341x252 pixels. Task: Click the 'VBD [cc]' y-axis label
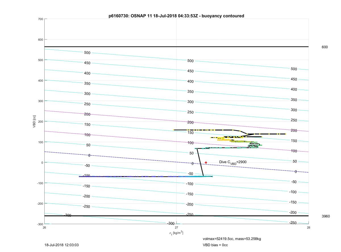pos(35,121)
